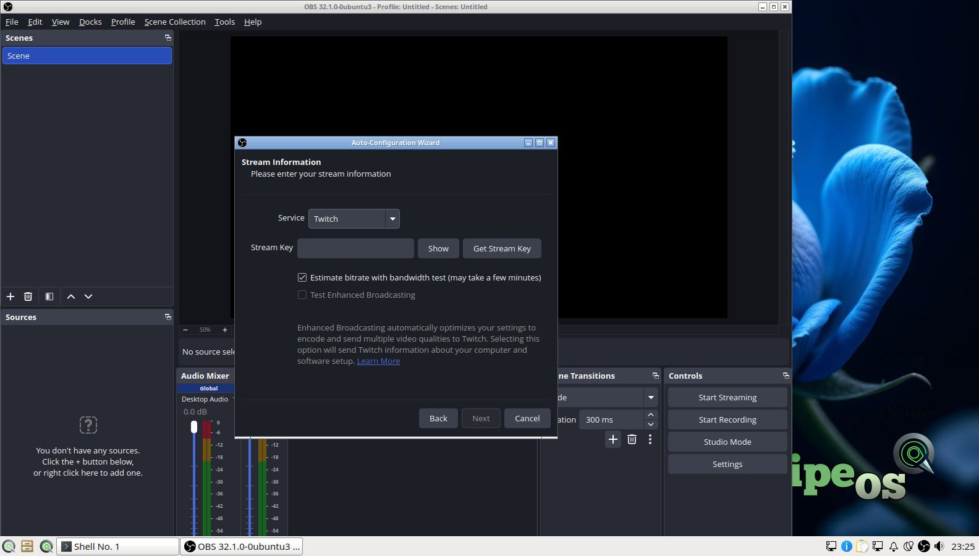Click the question-mark icon in Sources
The height and width of the screenshot is (556, 979).
88,425
